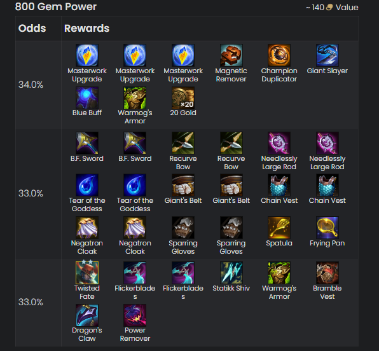Click the Giant Slayer item icon
The height and width of the screenshot is (351, 379).
327,55
